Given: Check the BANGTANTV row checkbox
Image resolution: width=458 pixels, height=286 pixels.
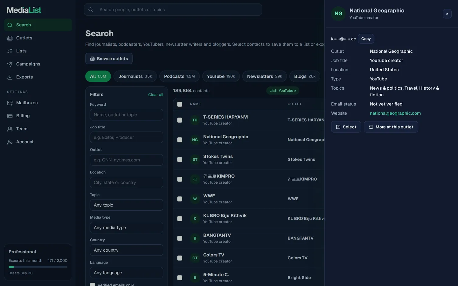Looking at the screenshot, I should pos(180,238).
